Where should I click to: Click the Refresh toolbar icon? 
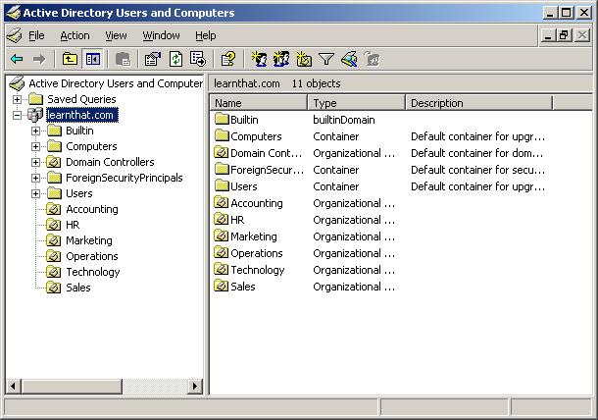[x=175, y=59]
